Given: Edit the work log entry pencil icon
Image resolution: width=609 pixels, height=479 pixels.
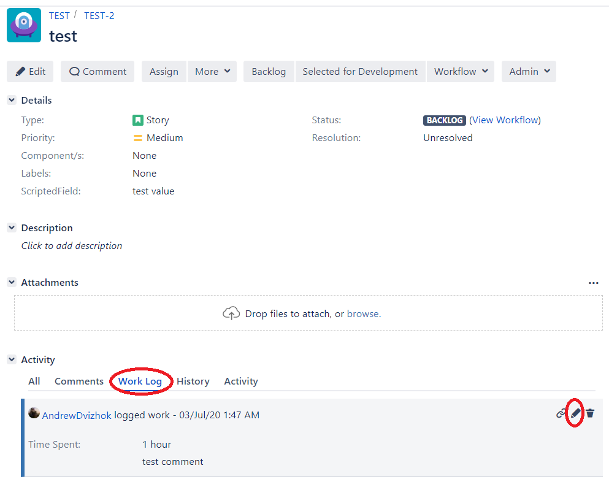Looking at the screenshot, I should click(x=576, y=413).
